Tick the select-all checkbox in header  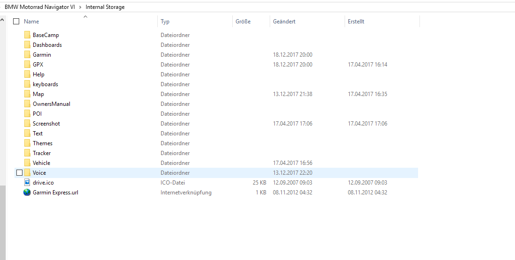(x=16, y=22)
